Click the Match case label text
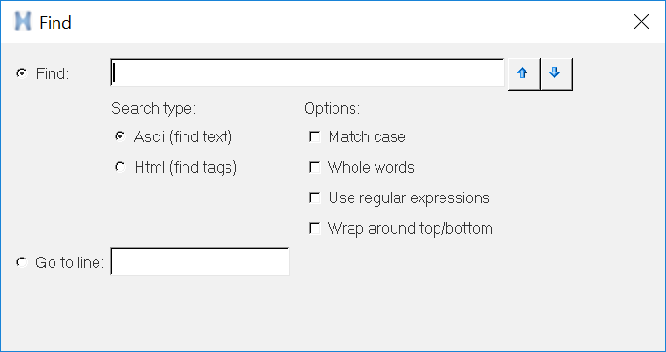Image resolution: width=666 pixels, height=352 pixels. pos(367,137)
